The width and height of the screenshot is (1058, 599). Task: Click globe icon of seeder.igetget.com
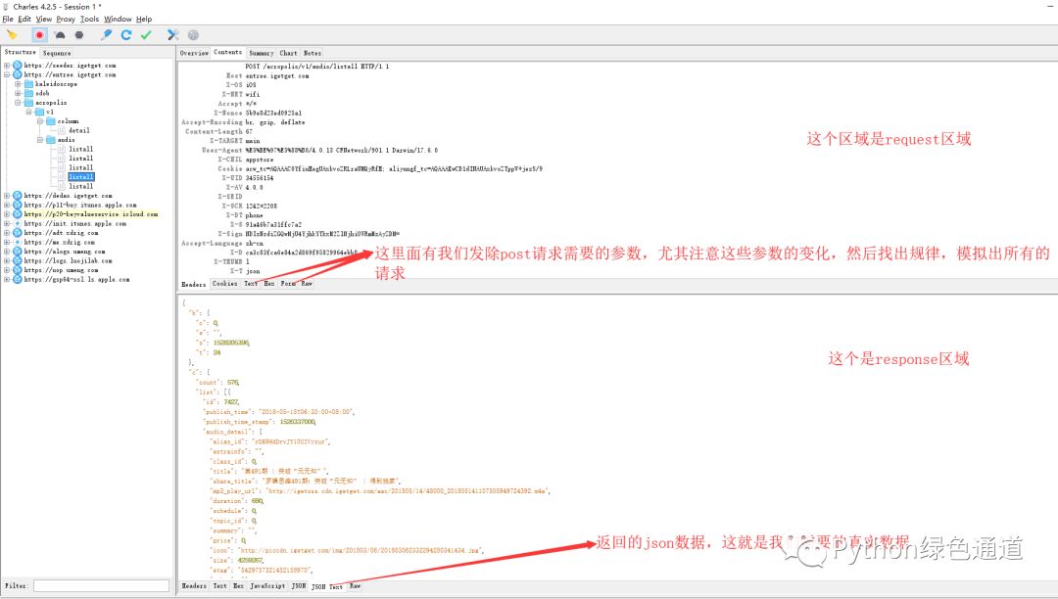pos(18,66)
